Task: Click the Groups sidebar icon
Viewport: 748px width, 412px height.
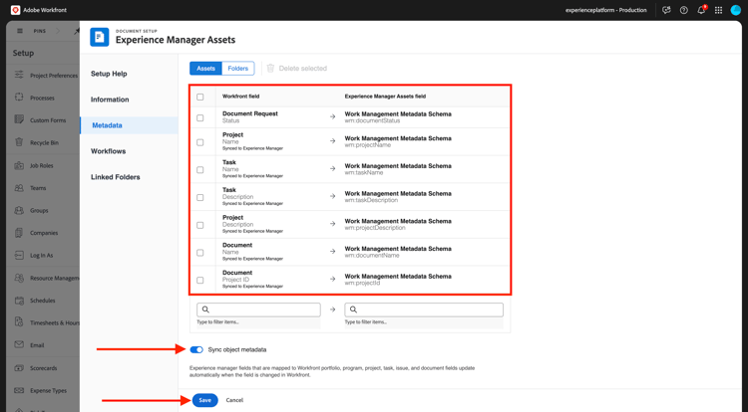Action: click(19, 210)
